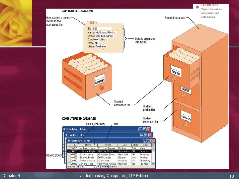The width and height of the screenshot is (239, 179).
Task: Maximize the Addresses : Table window
Action: coord(149,141)
